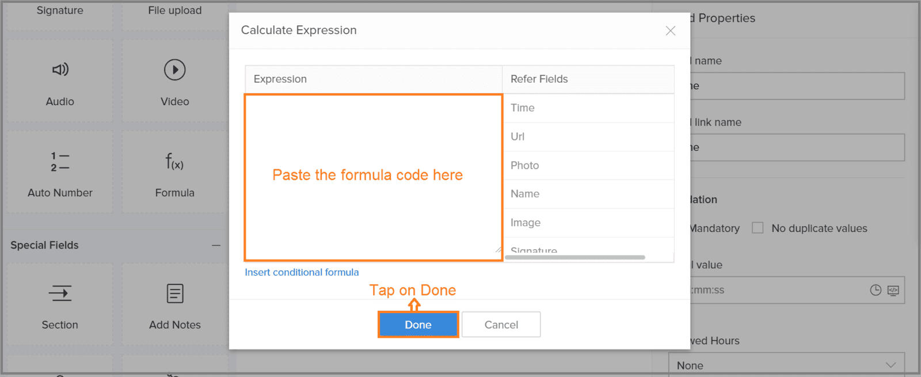The height and width of the screenshot is (377, 921).
Task: Focus the Expression text area
Action: [374, 178]
